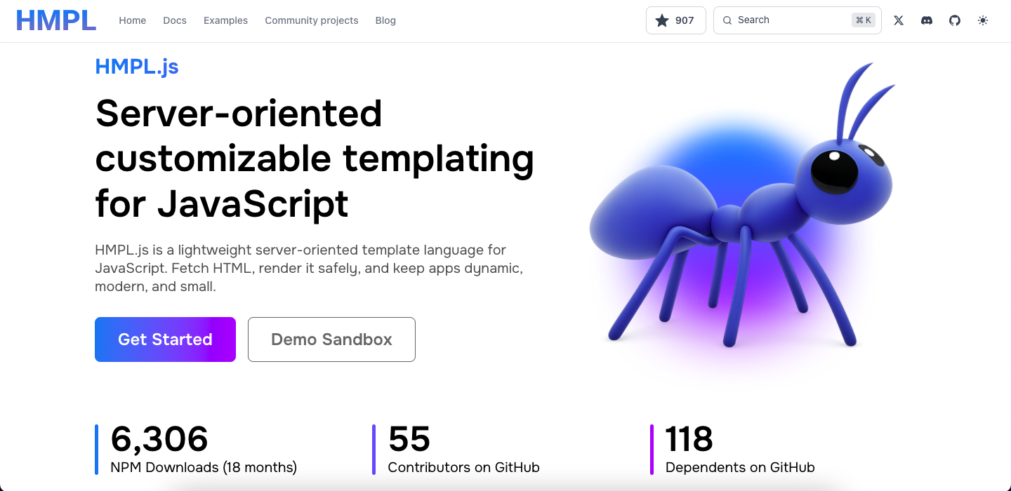
Task: Open Community projects nav link
Action: 312,20
